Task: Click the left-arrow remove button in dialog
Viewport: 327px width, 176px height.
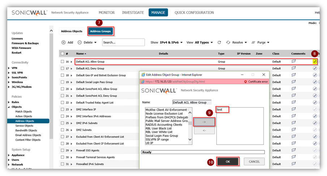Action: [204, 131]
